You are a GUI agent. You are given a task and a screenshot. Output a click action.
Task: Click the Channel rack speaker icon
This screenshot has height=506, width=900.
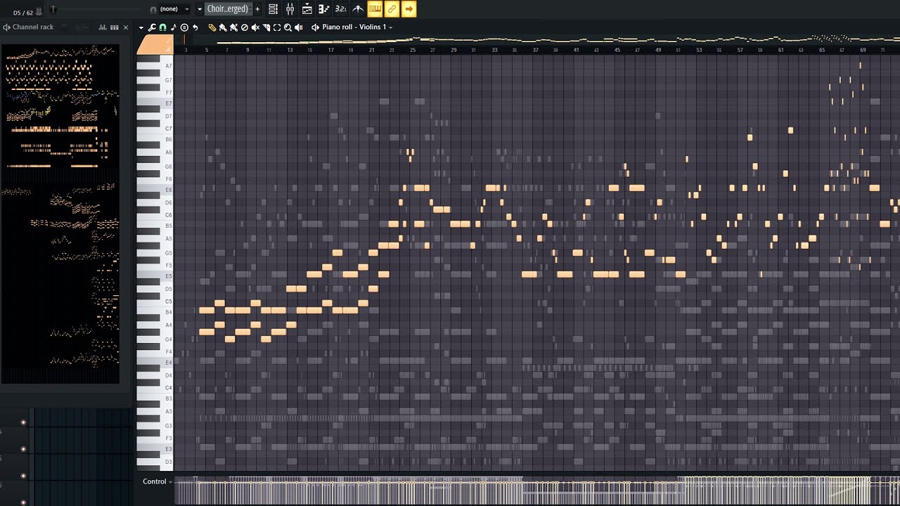point(6,27)
